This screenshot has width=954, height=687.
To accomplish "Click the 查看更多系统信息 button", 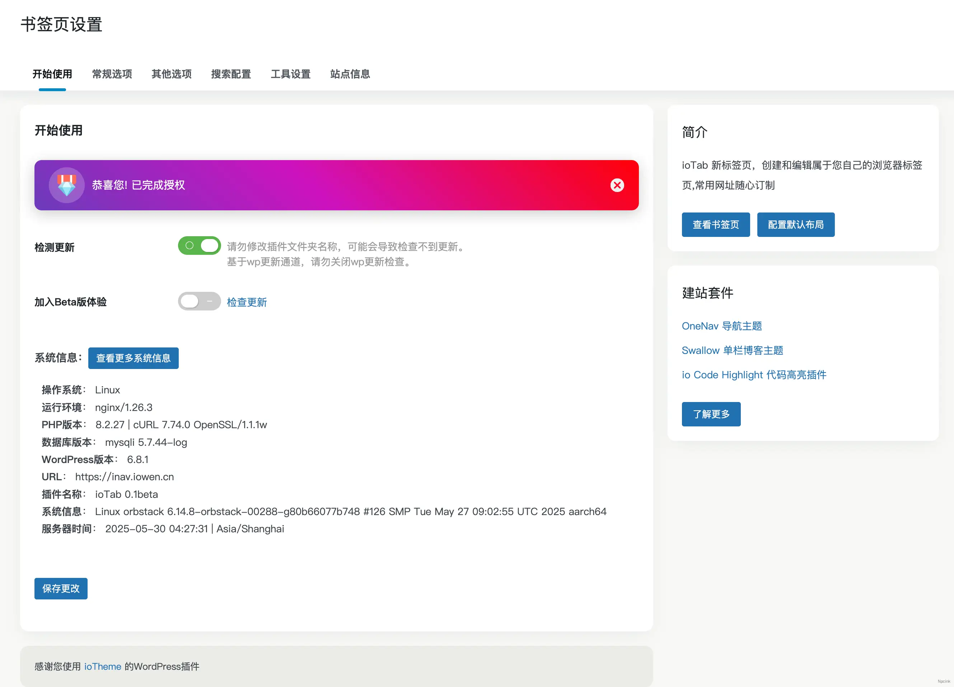I will coord(133,358).
